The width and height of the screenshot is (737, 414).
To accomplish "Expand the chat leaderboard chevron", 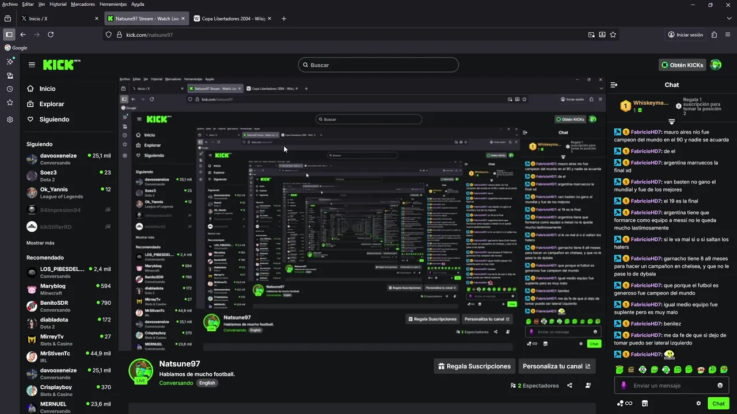I will [671, 122].
